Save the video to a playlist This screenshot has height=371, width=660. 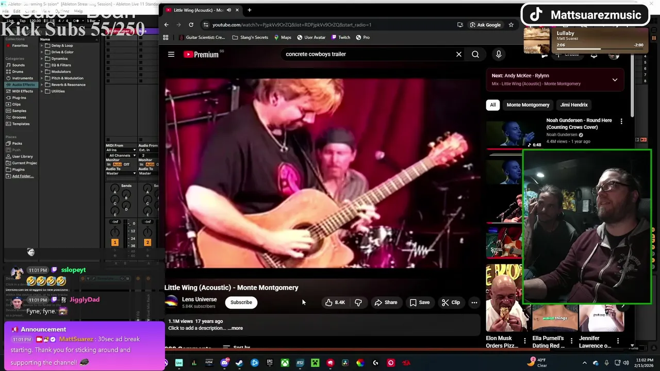tap(419, 302)
